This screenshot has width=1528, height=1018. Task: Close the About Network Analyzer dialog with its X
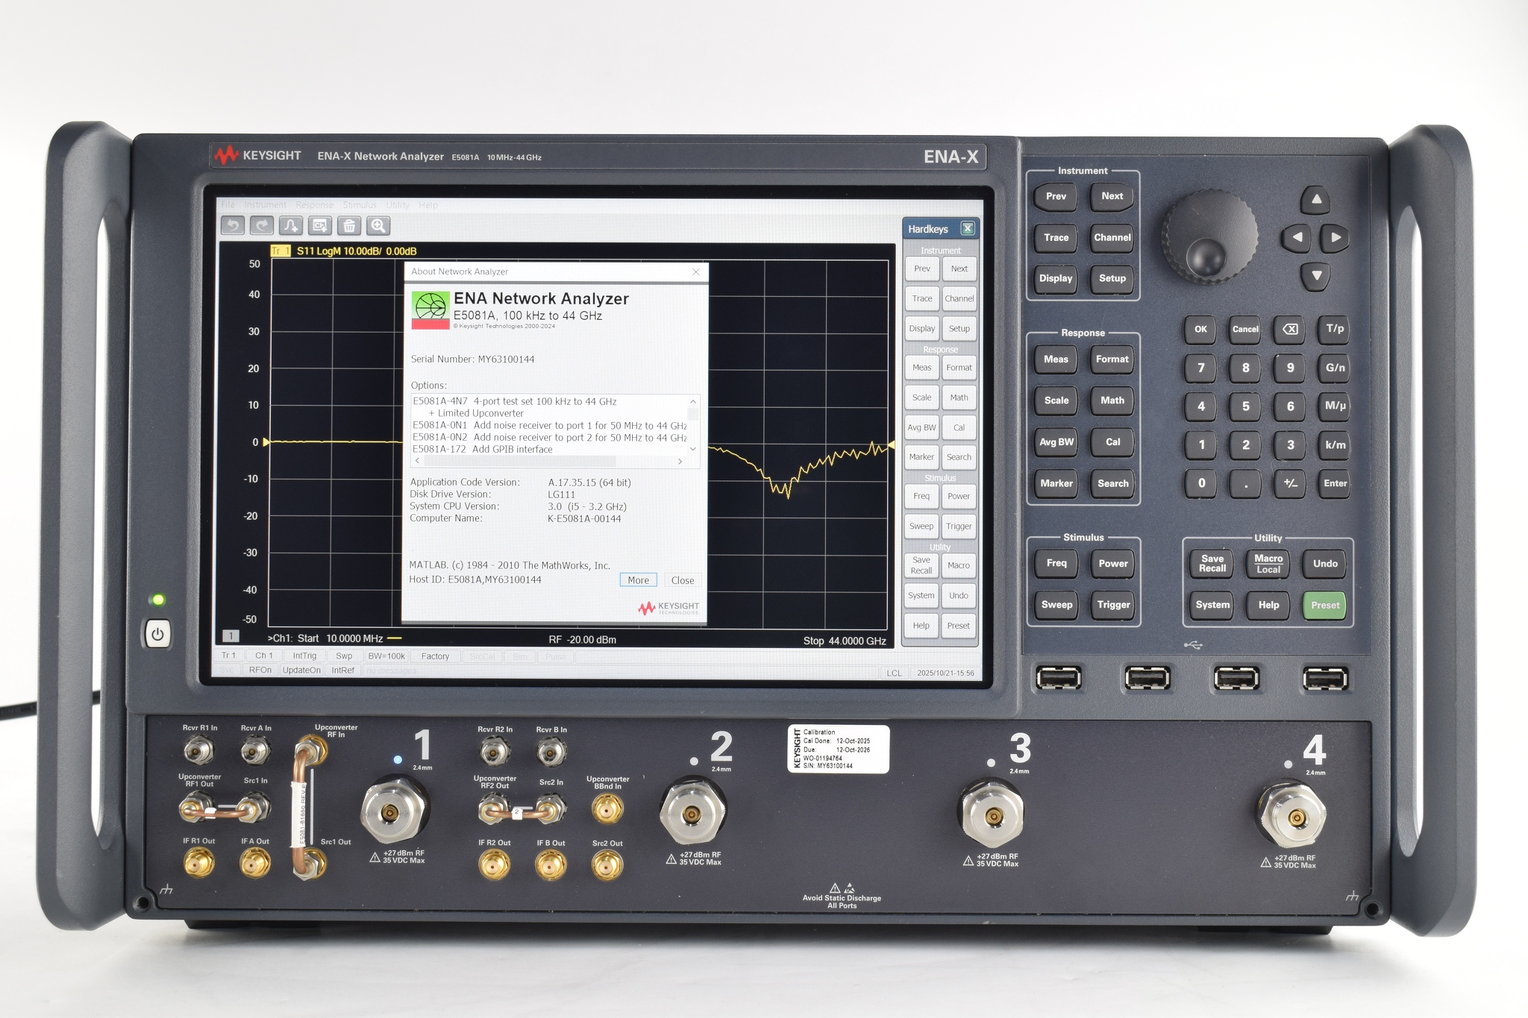[696, 271]
